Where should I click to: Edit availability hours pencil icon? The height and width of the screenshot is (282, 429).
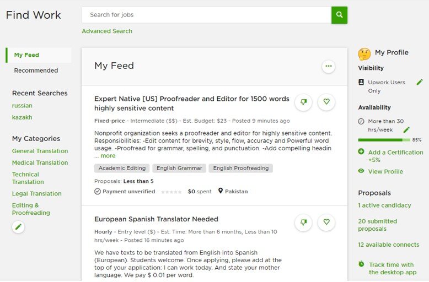[x=406, y=129]
